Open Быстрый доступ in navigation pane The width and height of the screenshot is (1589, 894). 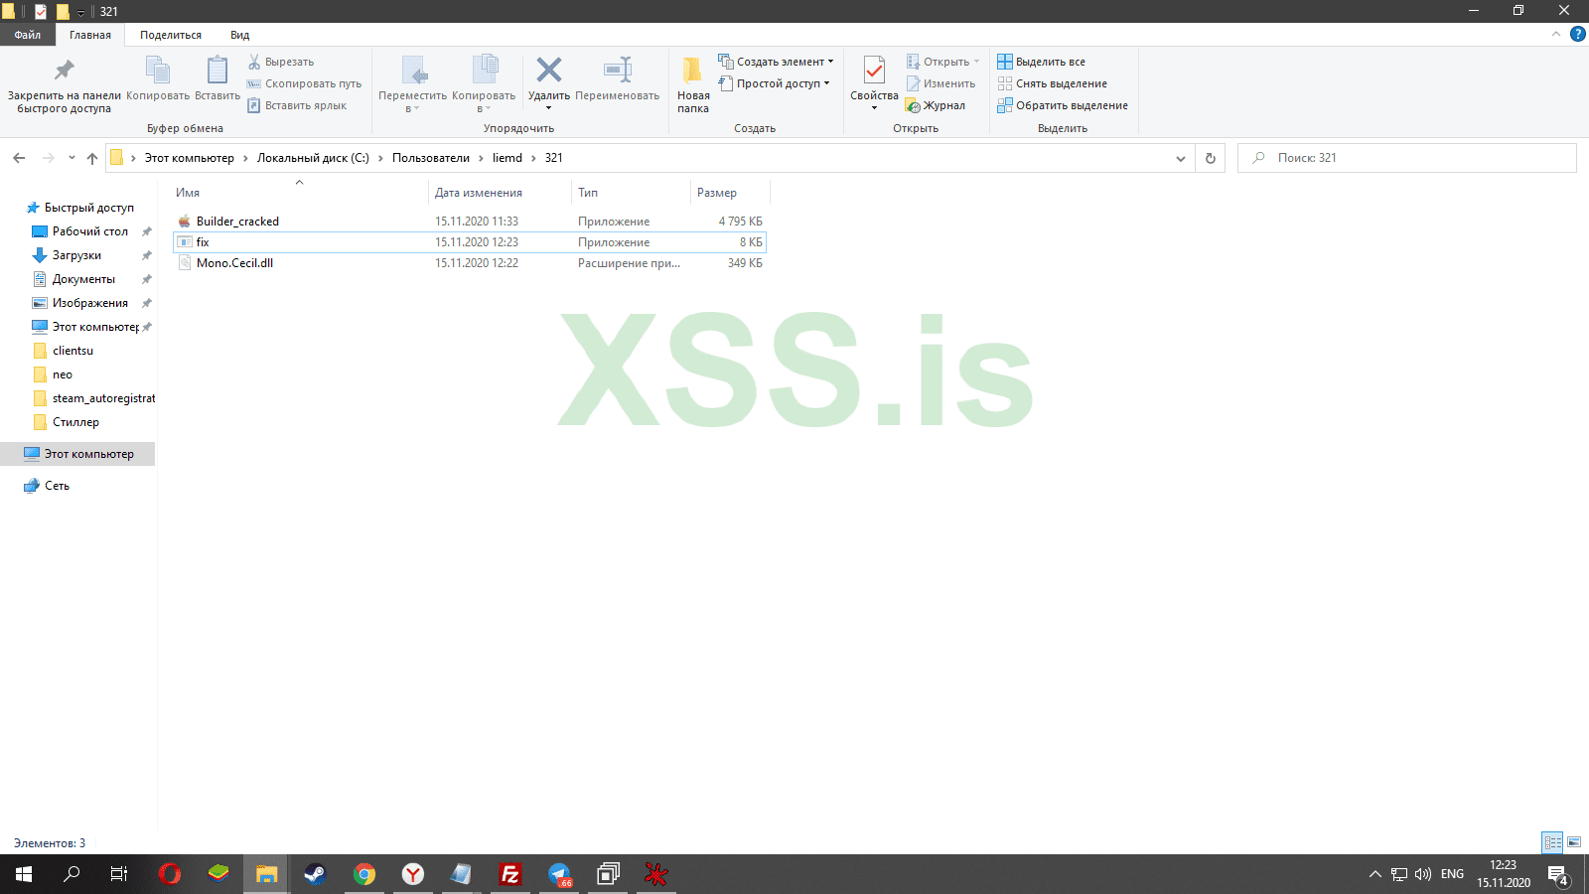pos(88,208)
